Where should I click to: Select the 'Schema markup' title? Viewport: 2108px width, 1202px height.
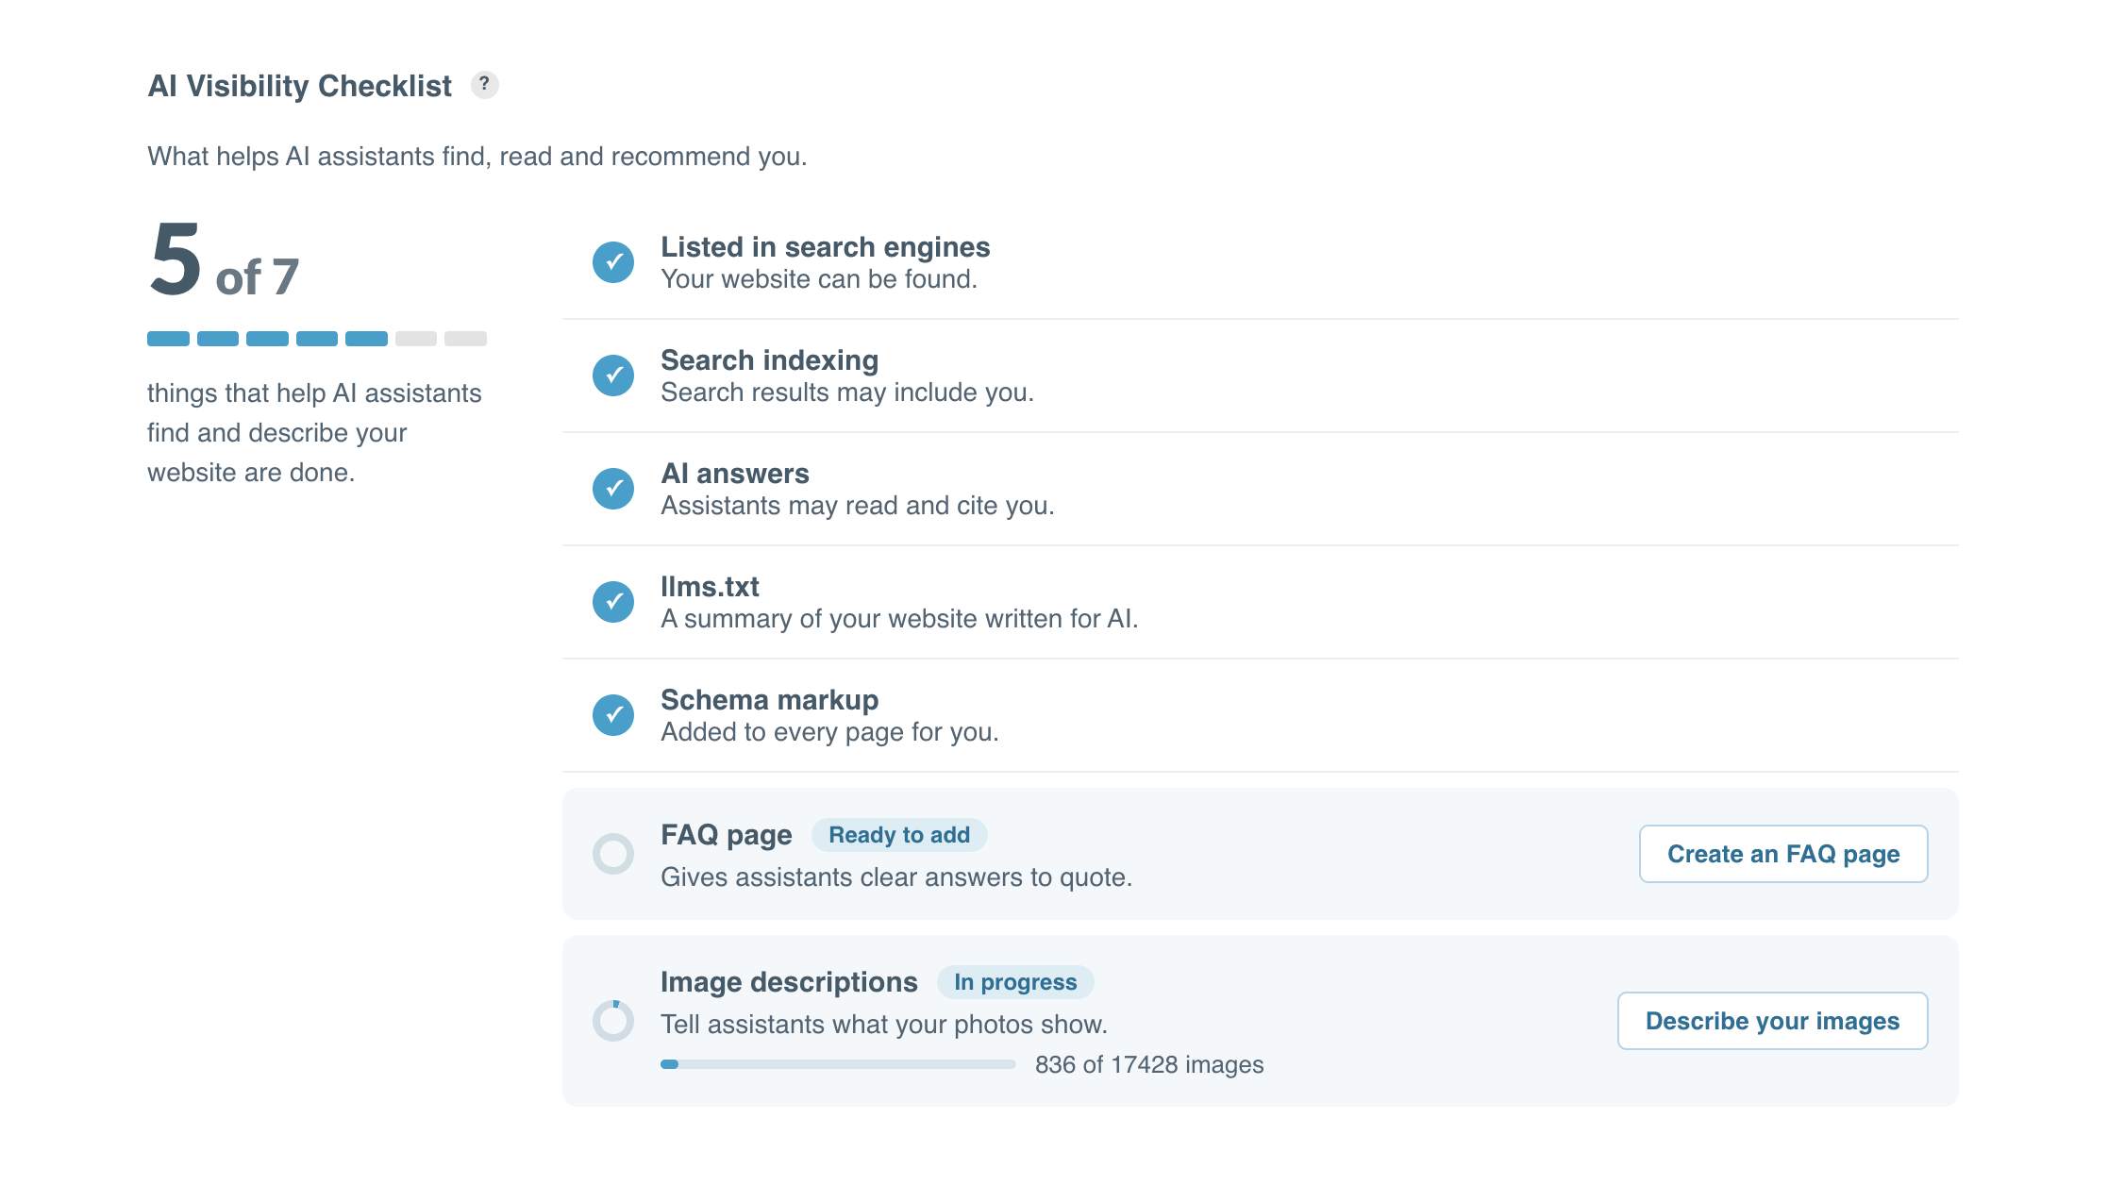click(x=769, y=700)
